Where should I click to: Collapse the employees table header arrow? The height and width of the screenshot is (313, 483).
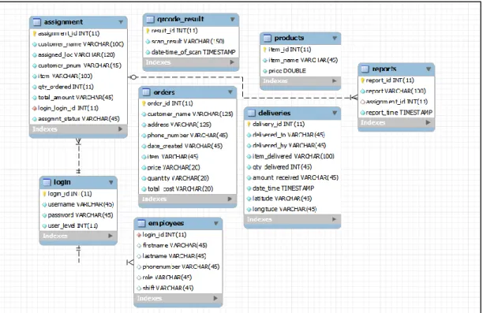pyautogui.click(x=216, y=223)
